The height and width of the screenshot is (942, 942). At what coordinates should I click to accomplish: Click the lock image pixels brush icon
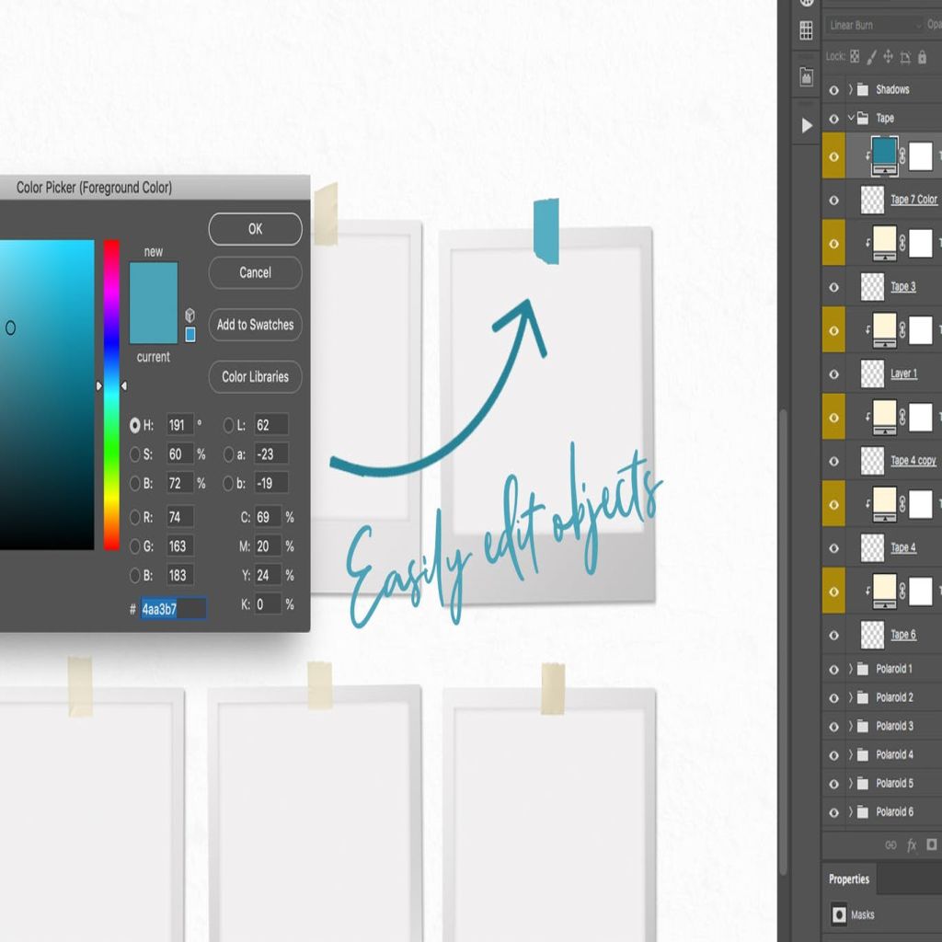pyautogui.click(x=871, y=57)
